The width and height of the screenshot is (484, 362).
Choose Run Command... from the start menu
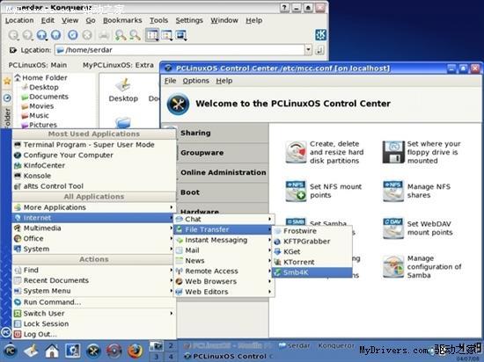(93, 302)
